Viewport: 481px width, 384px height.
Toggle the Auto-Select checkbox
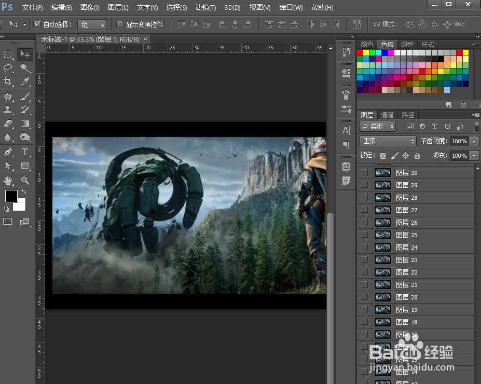click(37, 24)
